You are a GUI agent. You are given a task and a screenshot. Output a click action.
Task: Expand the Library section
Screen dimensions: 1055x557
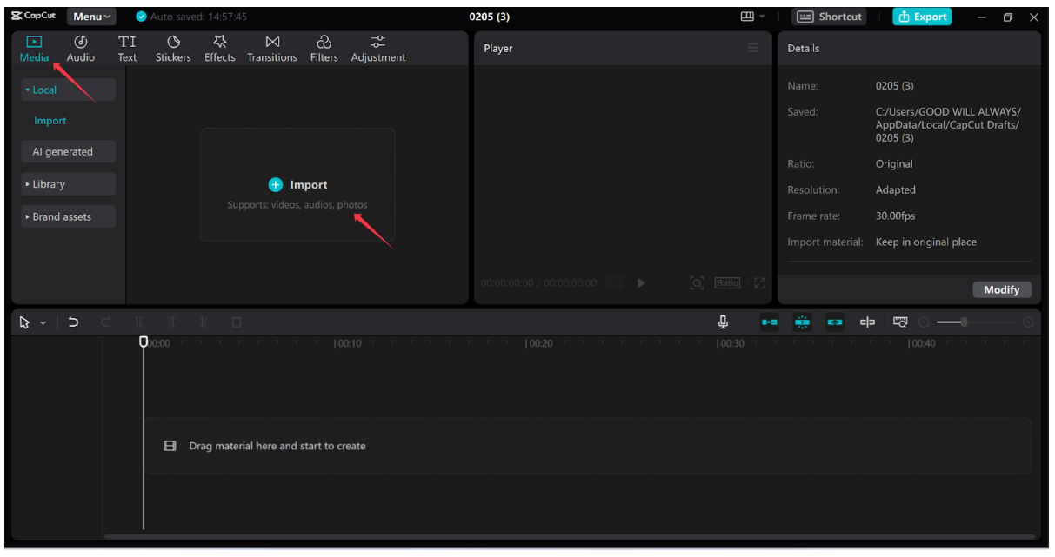pyautogui.click(x=68, y=184)
